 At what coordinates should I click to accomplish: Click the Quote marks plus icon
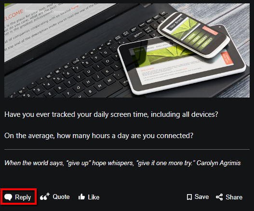pos(45,197)
